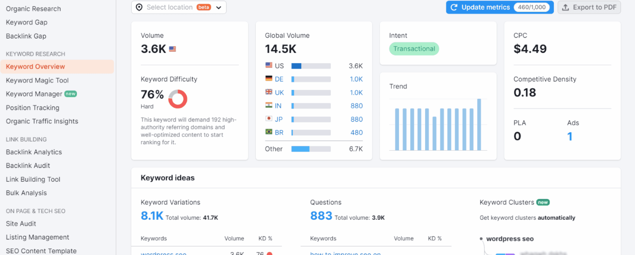This screenshot has width=635, height=255.
Task: Click Competitive Density value 0.18
Action: point(525,93)
